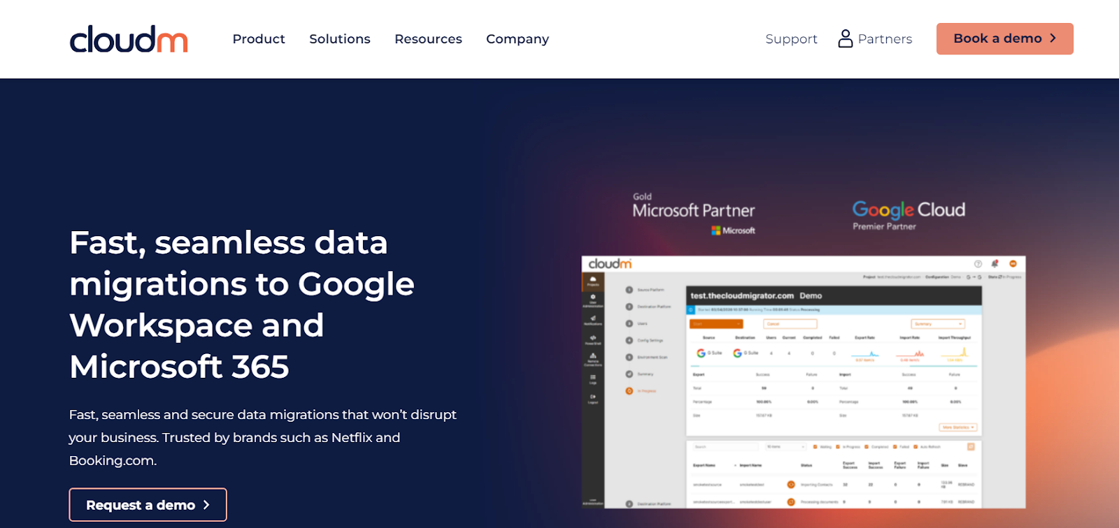Click the Google Cloud Premier Partner badge
The width and height of the screenshot is (1119, 528).
tap(908, 215)
